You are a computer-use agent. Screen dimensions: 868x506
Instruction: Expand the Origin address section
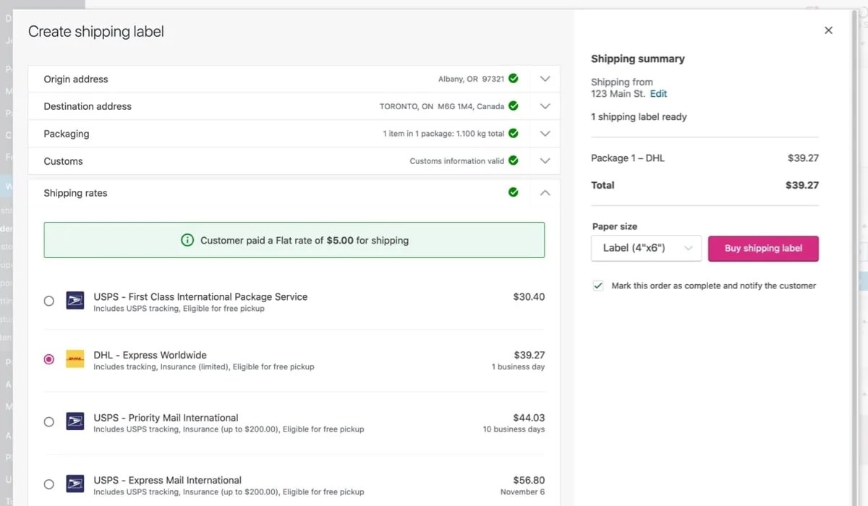coord(545,78)
